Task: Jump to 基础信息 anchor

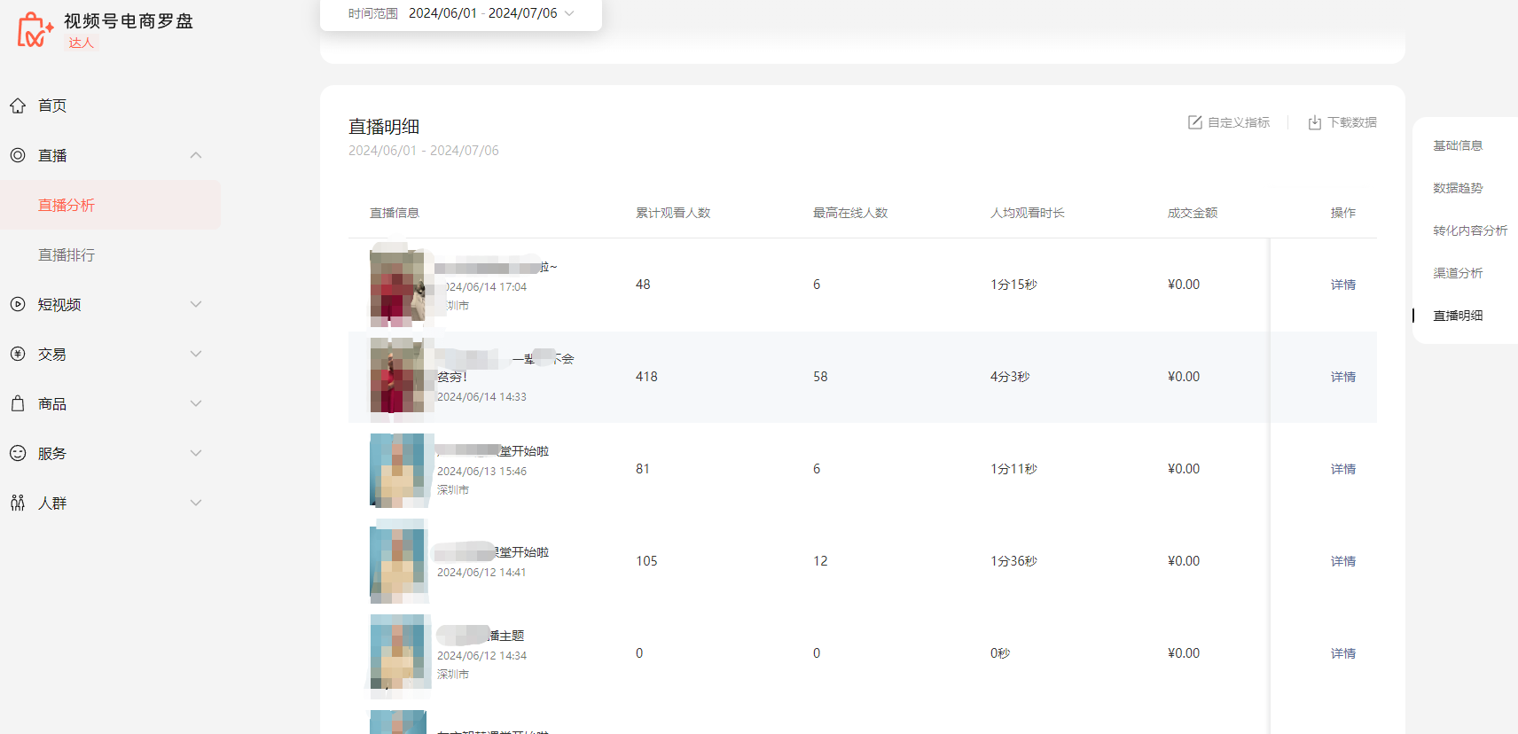Action: (1458, 145)
